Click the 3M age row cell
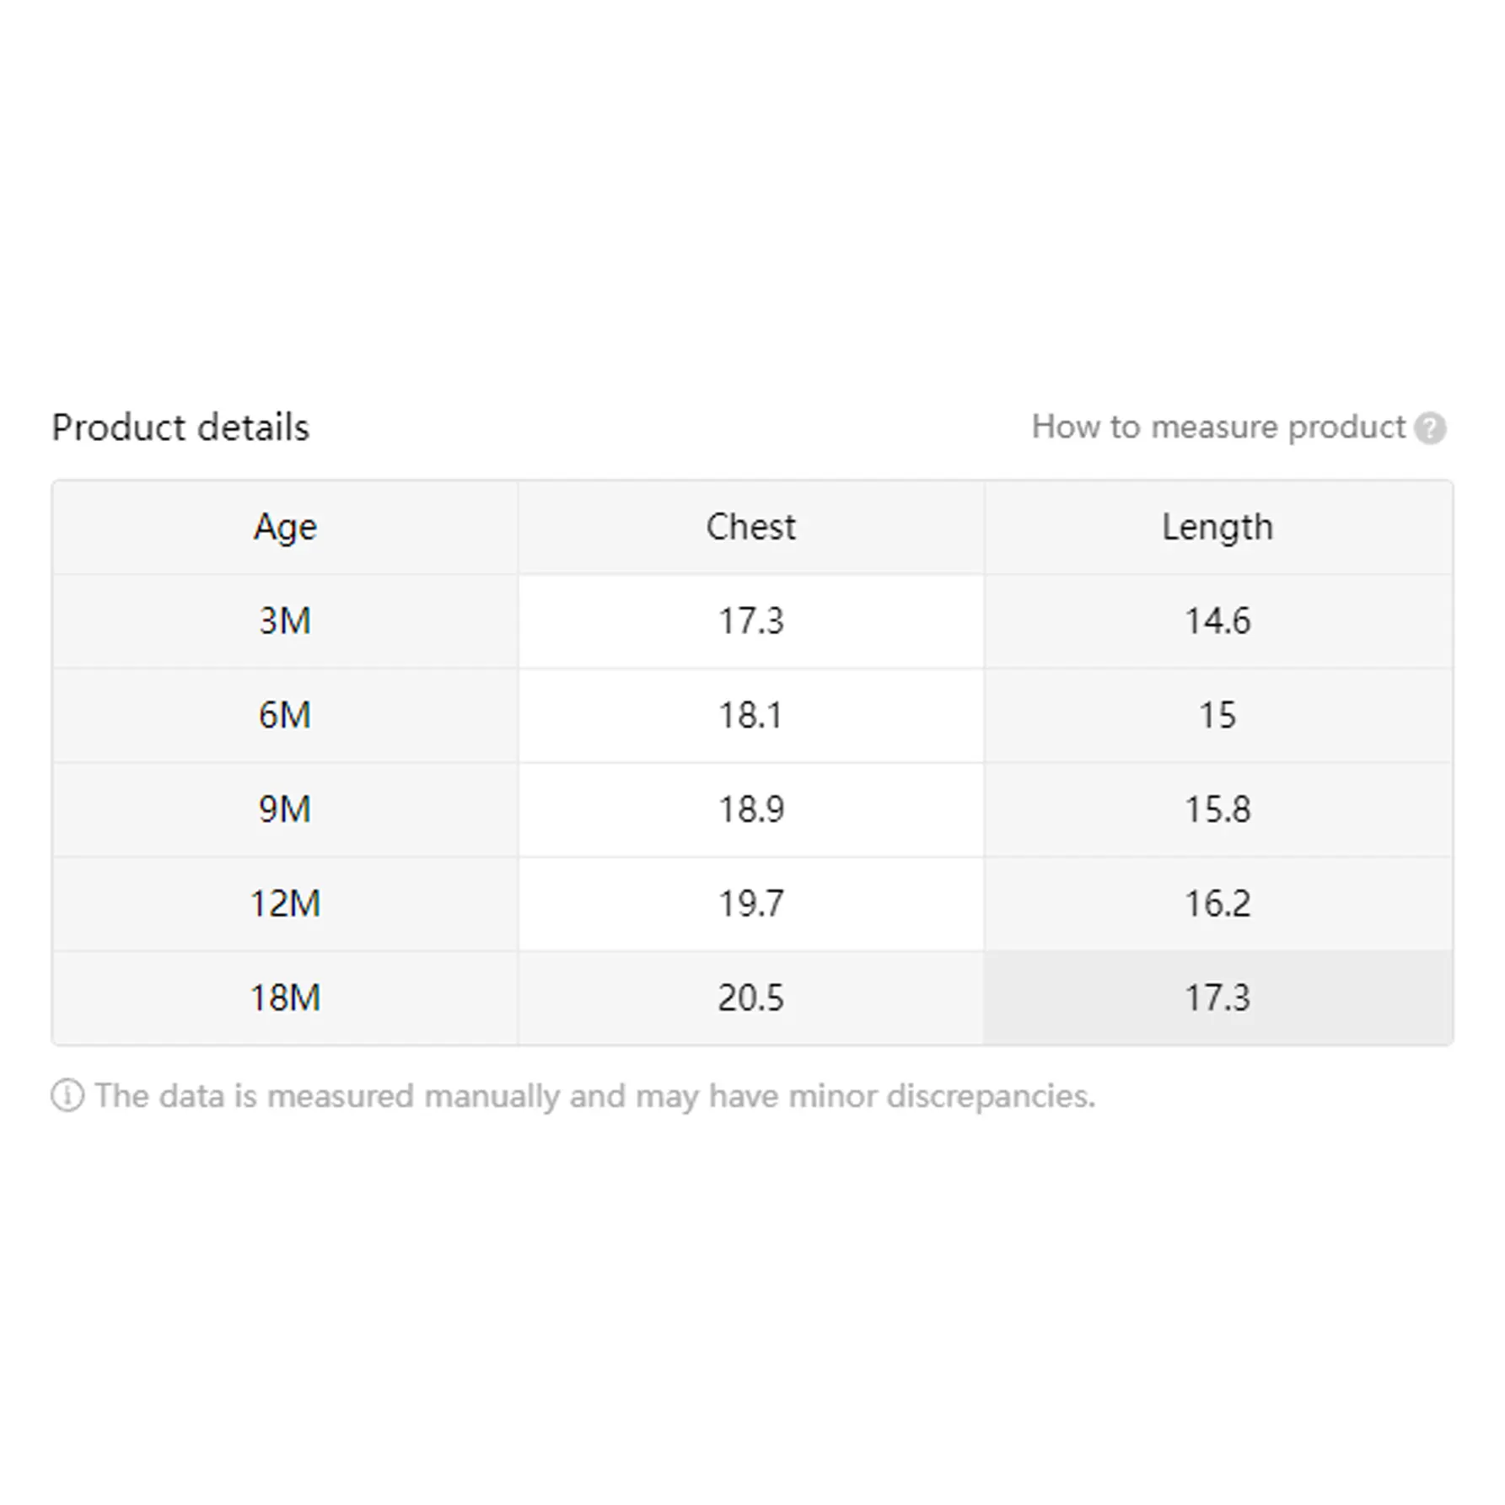 click(x=285, y=621)
